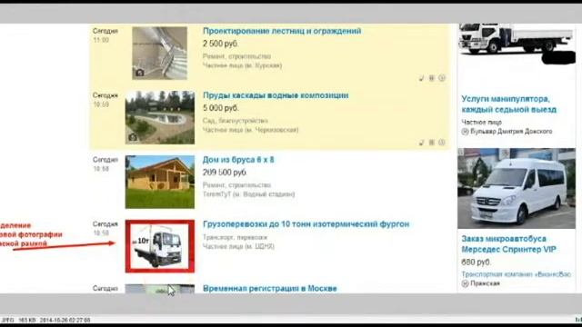
Task: Click the round icon in the Проектирование лестниц row
Action: coord(442,78)
